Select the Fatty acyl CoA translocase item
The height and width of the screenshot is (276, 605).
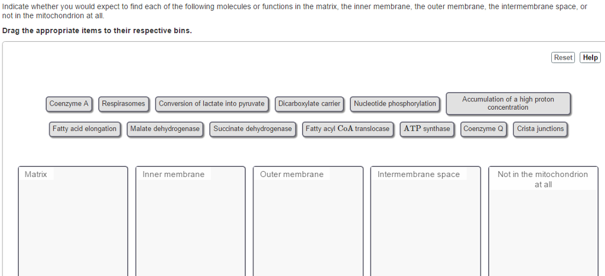click(x=347, y=129)
